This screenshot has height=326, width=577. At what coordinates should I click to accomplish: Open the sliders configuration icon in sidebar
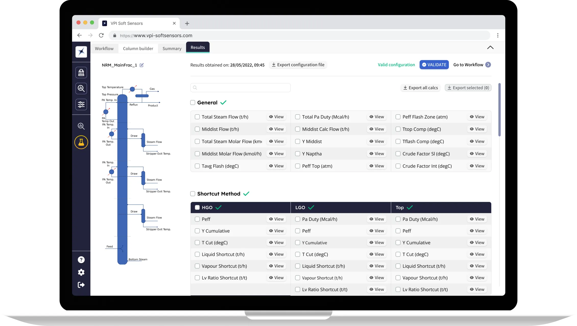coord(81,104)
